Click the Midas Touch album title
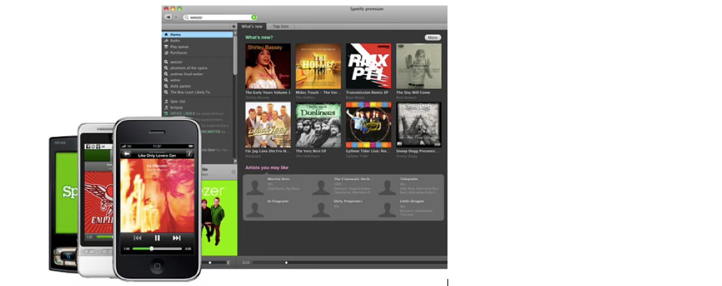 click(x=318, y=93)
